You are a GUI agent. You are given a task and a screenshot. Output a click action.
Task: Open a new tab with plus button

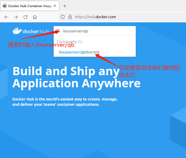coord(65,6)
